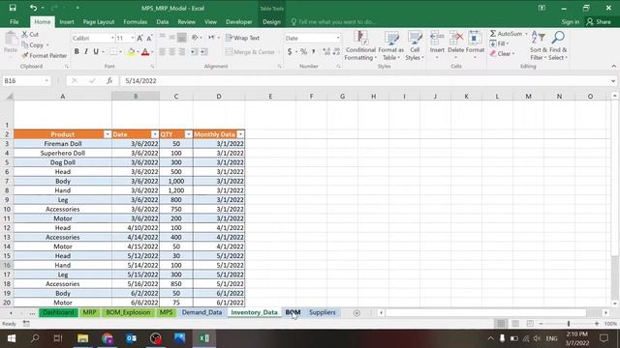This screenshot has width=620, height=348.
Task: Align text to center
Action: click(x=172, y=51)
